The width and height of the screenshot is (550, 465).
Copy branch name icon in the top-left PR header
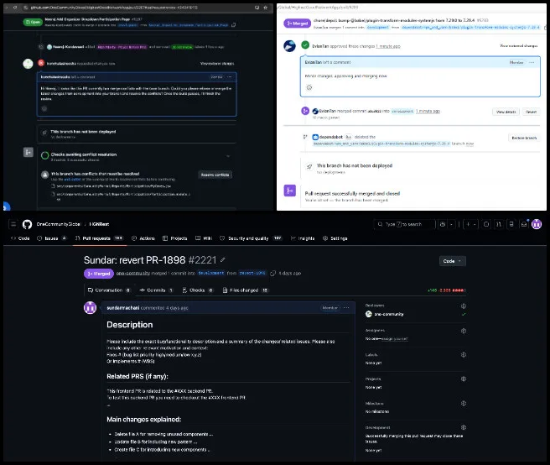(x=234, y=25)
